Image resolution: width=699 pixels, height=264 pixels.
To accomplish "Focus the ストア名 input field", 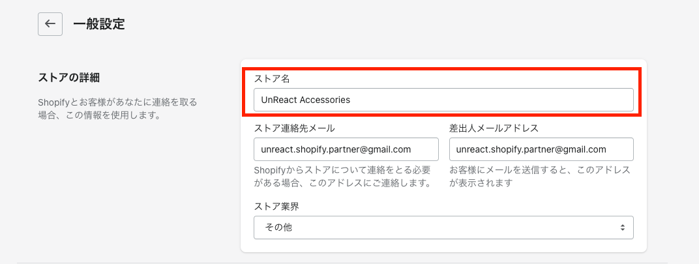I will pos(443,100).
